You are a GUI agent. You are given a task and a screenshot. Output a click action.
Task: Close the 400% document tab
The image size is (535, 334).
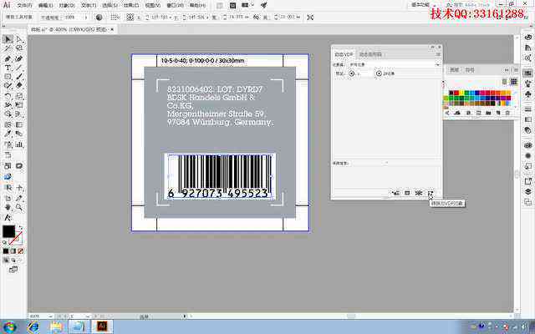(x=112, y=30)
